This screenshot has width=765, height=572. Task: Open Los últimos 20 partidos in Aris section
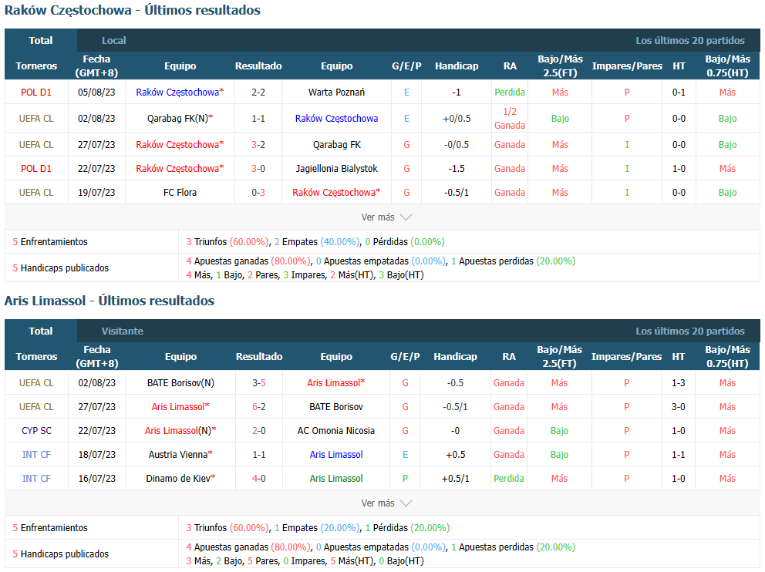click(690, 331)
